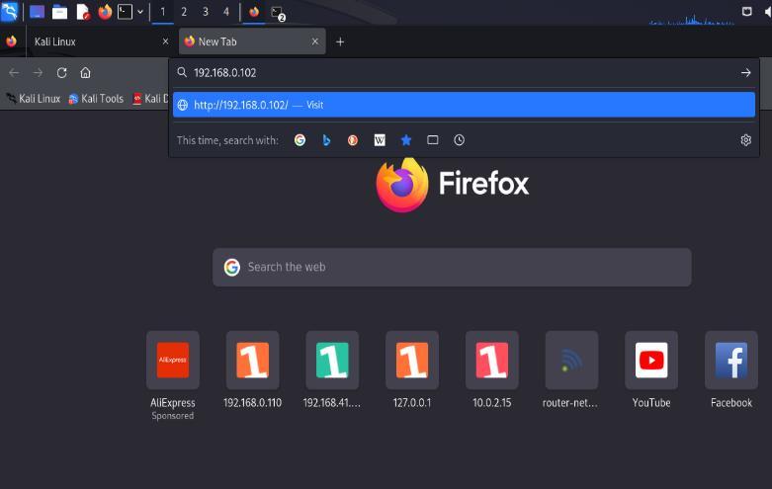Open the Kali applications menu dragon icon
This screenshot has width=772, height=489.
9,11
